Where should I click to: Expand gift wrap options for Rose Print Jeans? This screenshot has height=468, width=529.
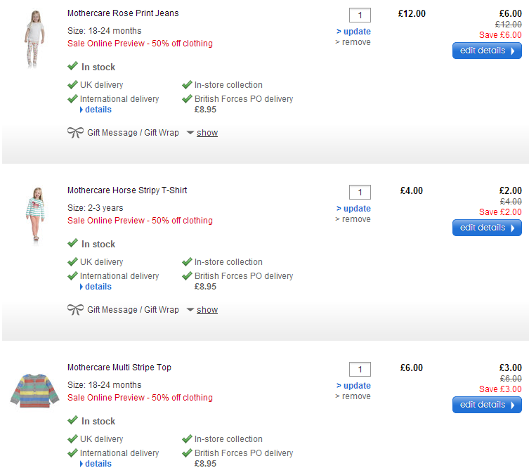207,133
